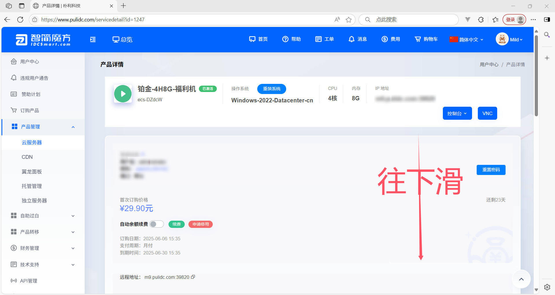Select CDN in the sidebar
Image resolution: width=555 pixels, height=295 pixels.
click(43, 157)
